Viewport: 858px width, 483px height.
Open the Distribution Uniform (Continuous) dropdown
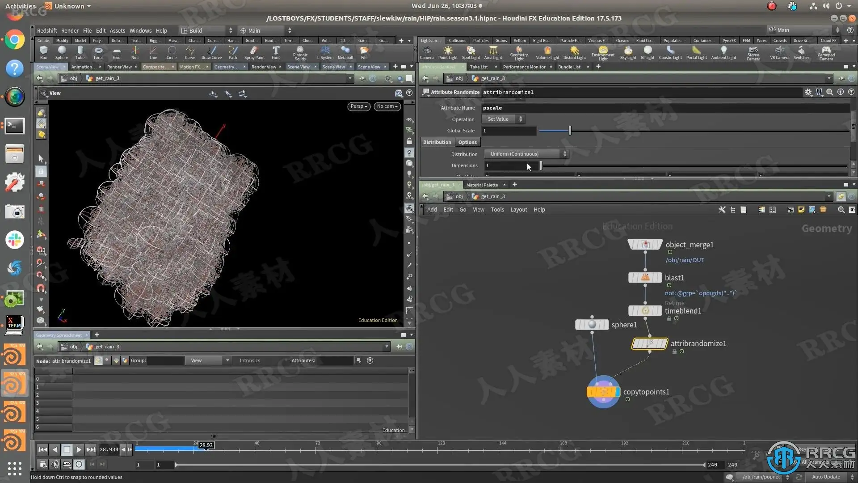click(x=527, y=154)
